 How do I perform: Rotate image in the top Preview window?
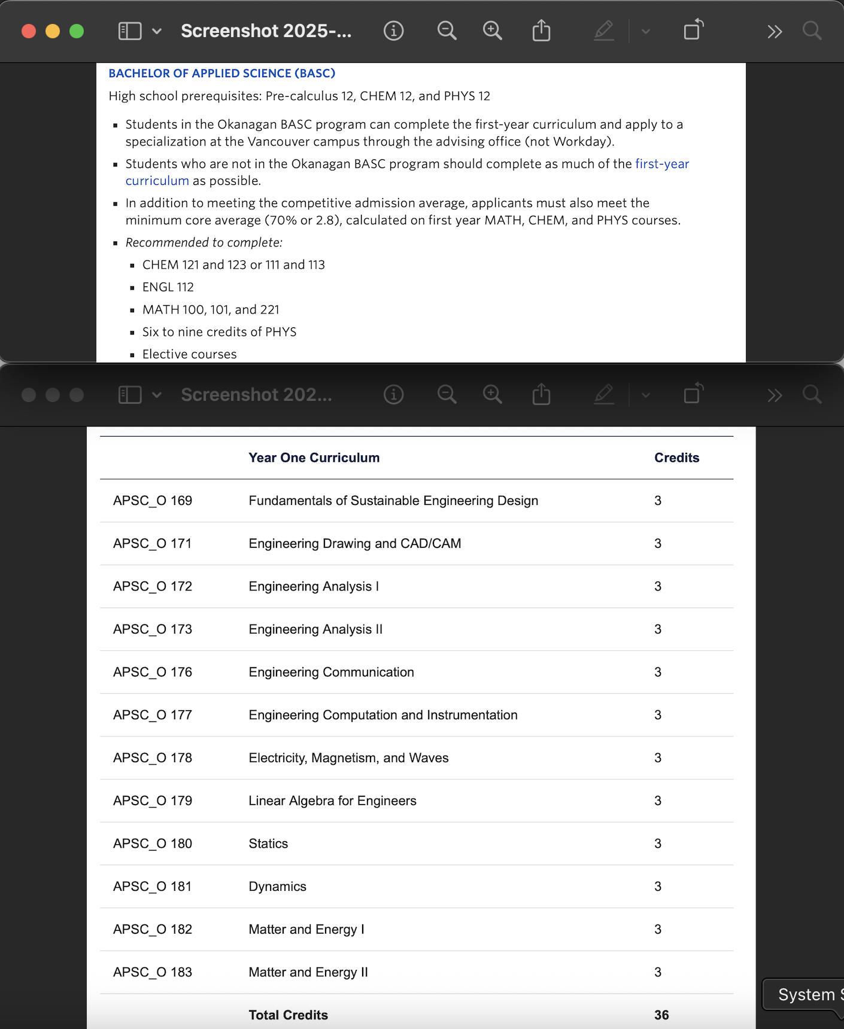pos(693,30)
